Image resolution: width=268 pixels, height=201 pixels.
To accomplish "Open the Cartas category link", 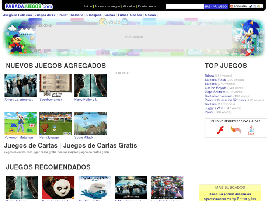I will [x=109, y=15].
